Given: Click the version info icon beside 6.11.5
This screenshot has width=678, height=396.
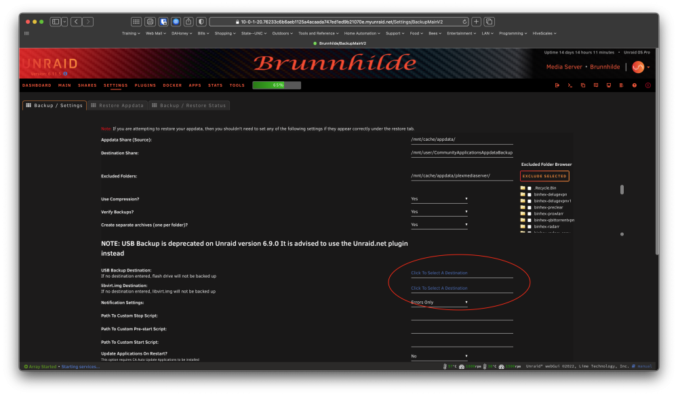Looking at the screenshot, I should (x=65, y=74).
